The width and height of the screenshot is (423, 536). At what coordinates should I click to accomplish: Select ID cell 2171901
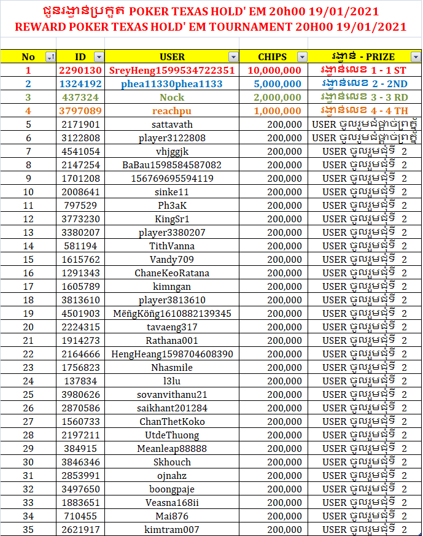pyautogui.click(x=80, y=124)
